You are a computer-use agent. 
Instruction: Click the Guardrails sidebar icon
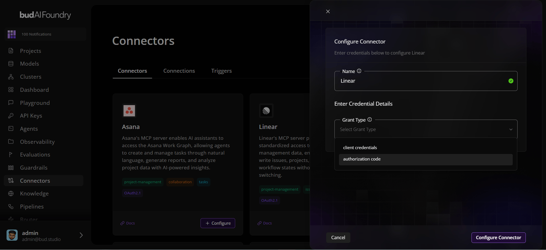pyautogui.click(x=11, y=168)
